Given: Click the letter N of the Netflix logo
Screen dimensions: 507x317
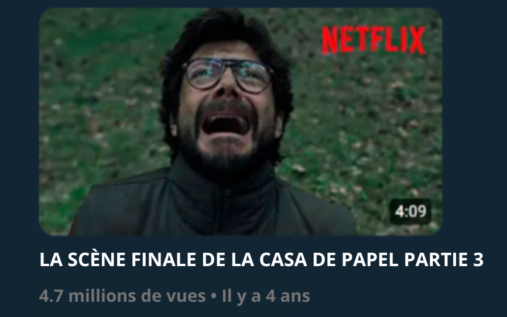Looking at the screenshot, I should [x=330, y=40].
